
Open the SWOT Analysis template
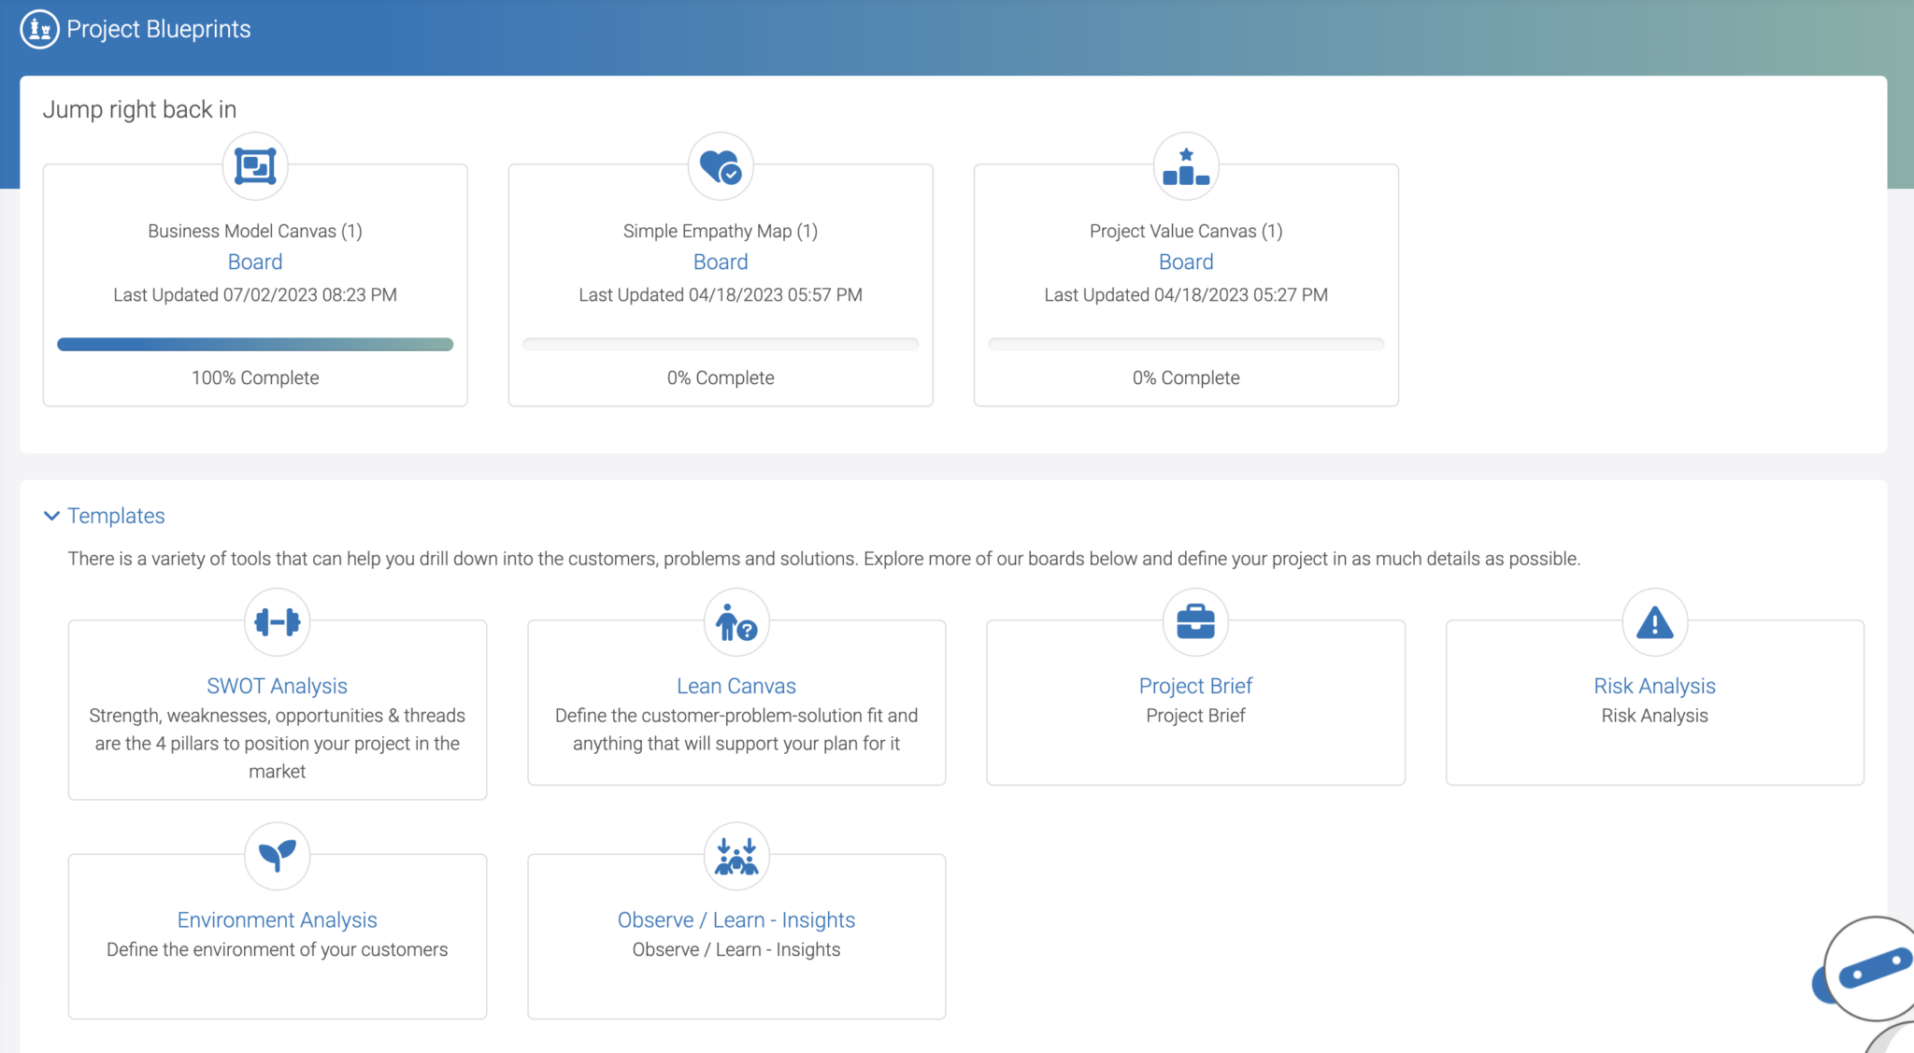point(277,686)
